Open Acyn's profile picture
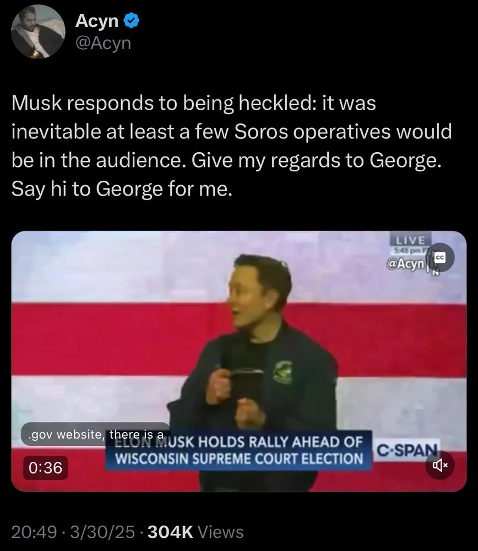The height and width of the screenshot is (551, 478). tap(39, 31)
